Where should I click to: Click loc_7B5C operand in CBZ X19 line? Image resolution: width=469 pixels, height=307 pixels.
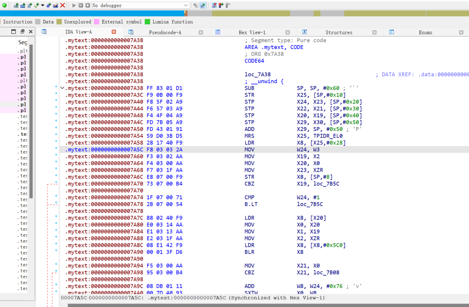click(x=326, y=184)
